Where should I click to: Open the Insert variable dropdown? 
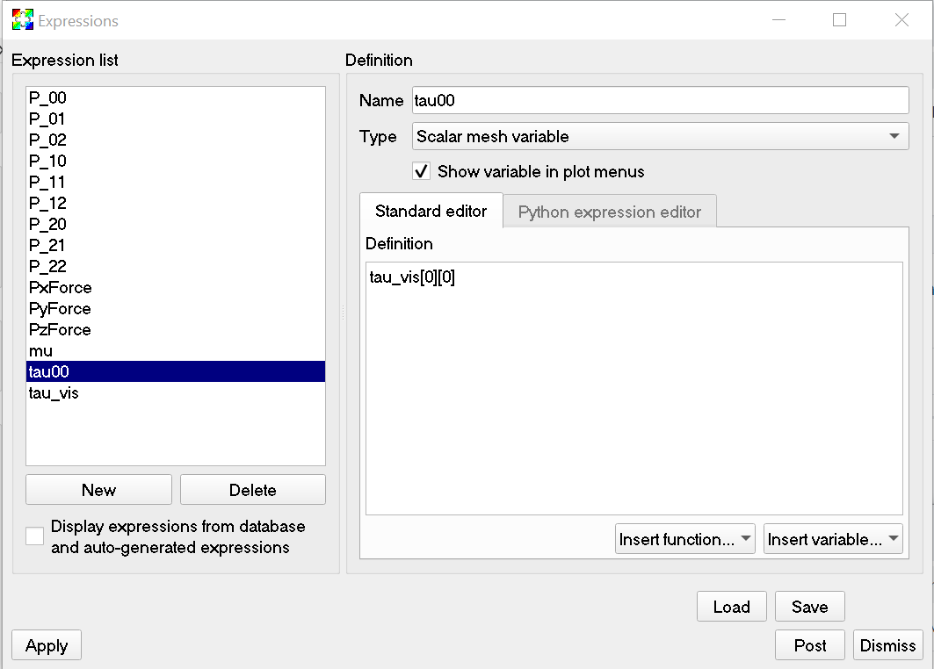(x=833, y=539)
